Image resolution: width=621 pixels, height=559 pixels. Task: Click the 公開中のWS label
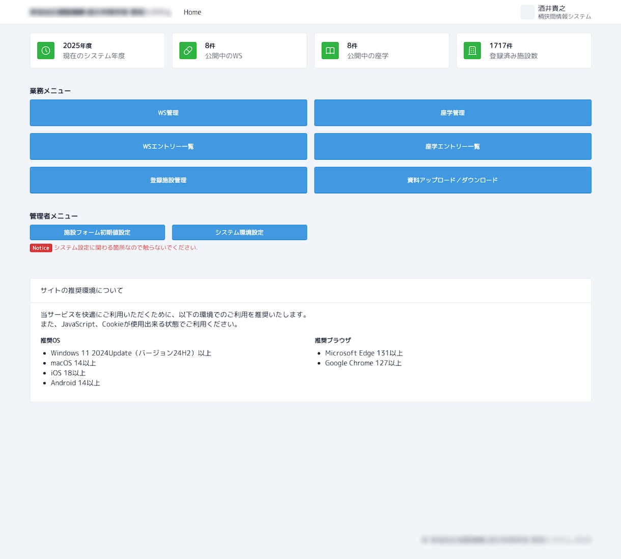click(x=223, y=56)
